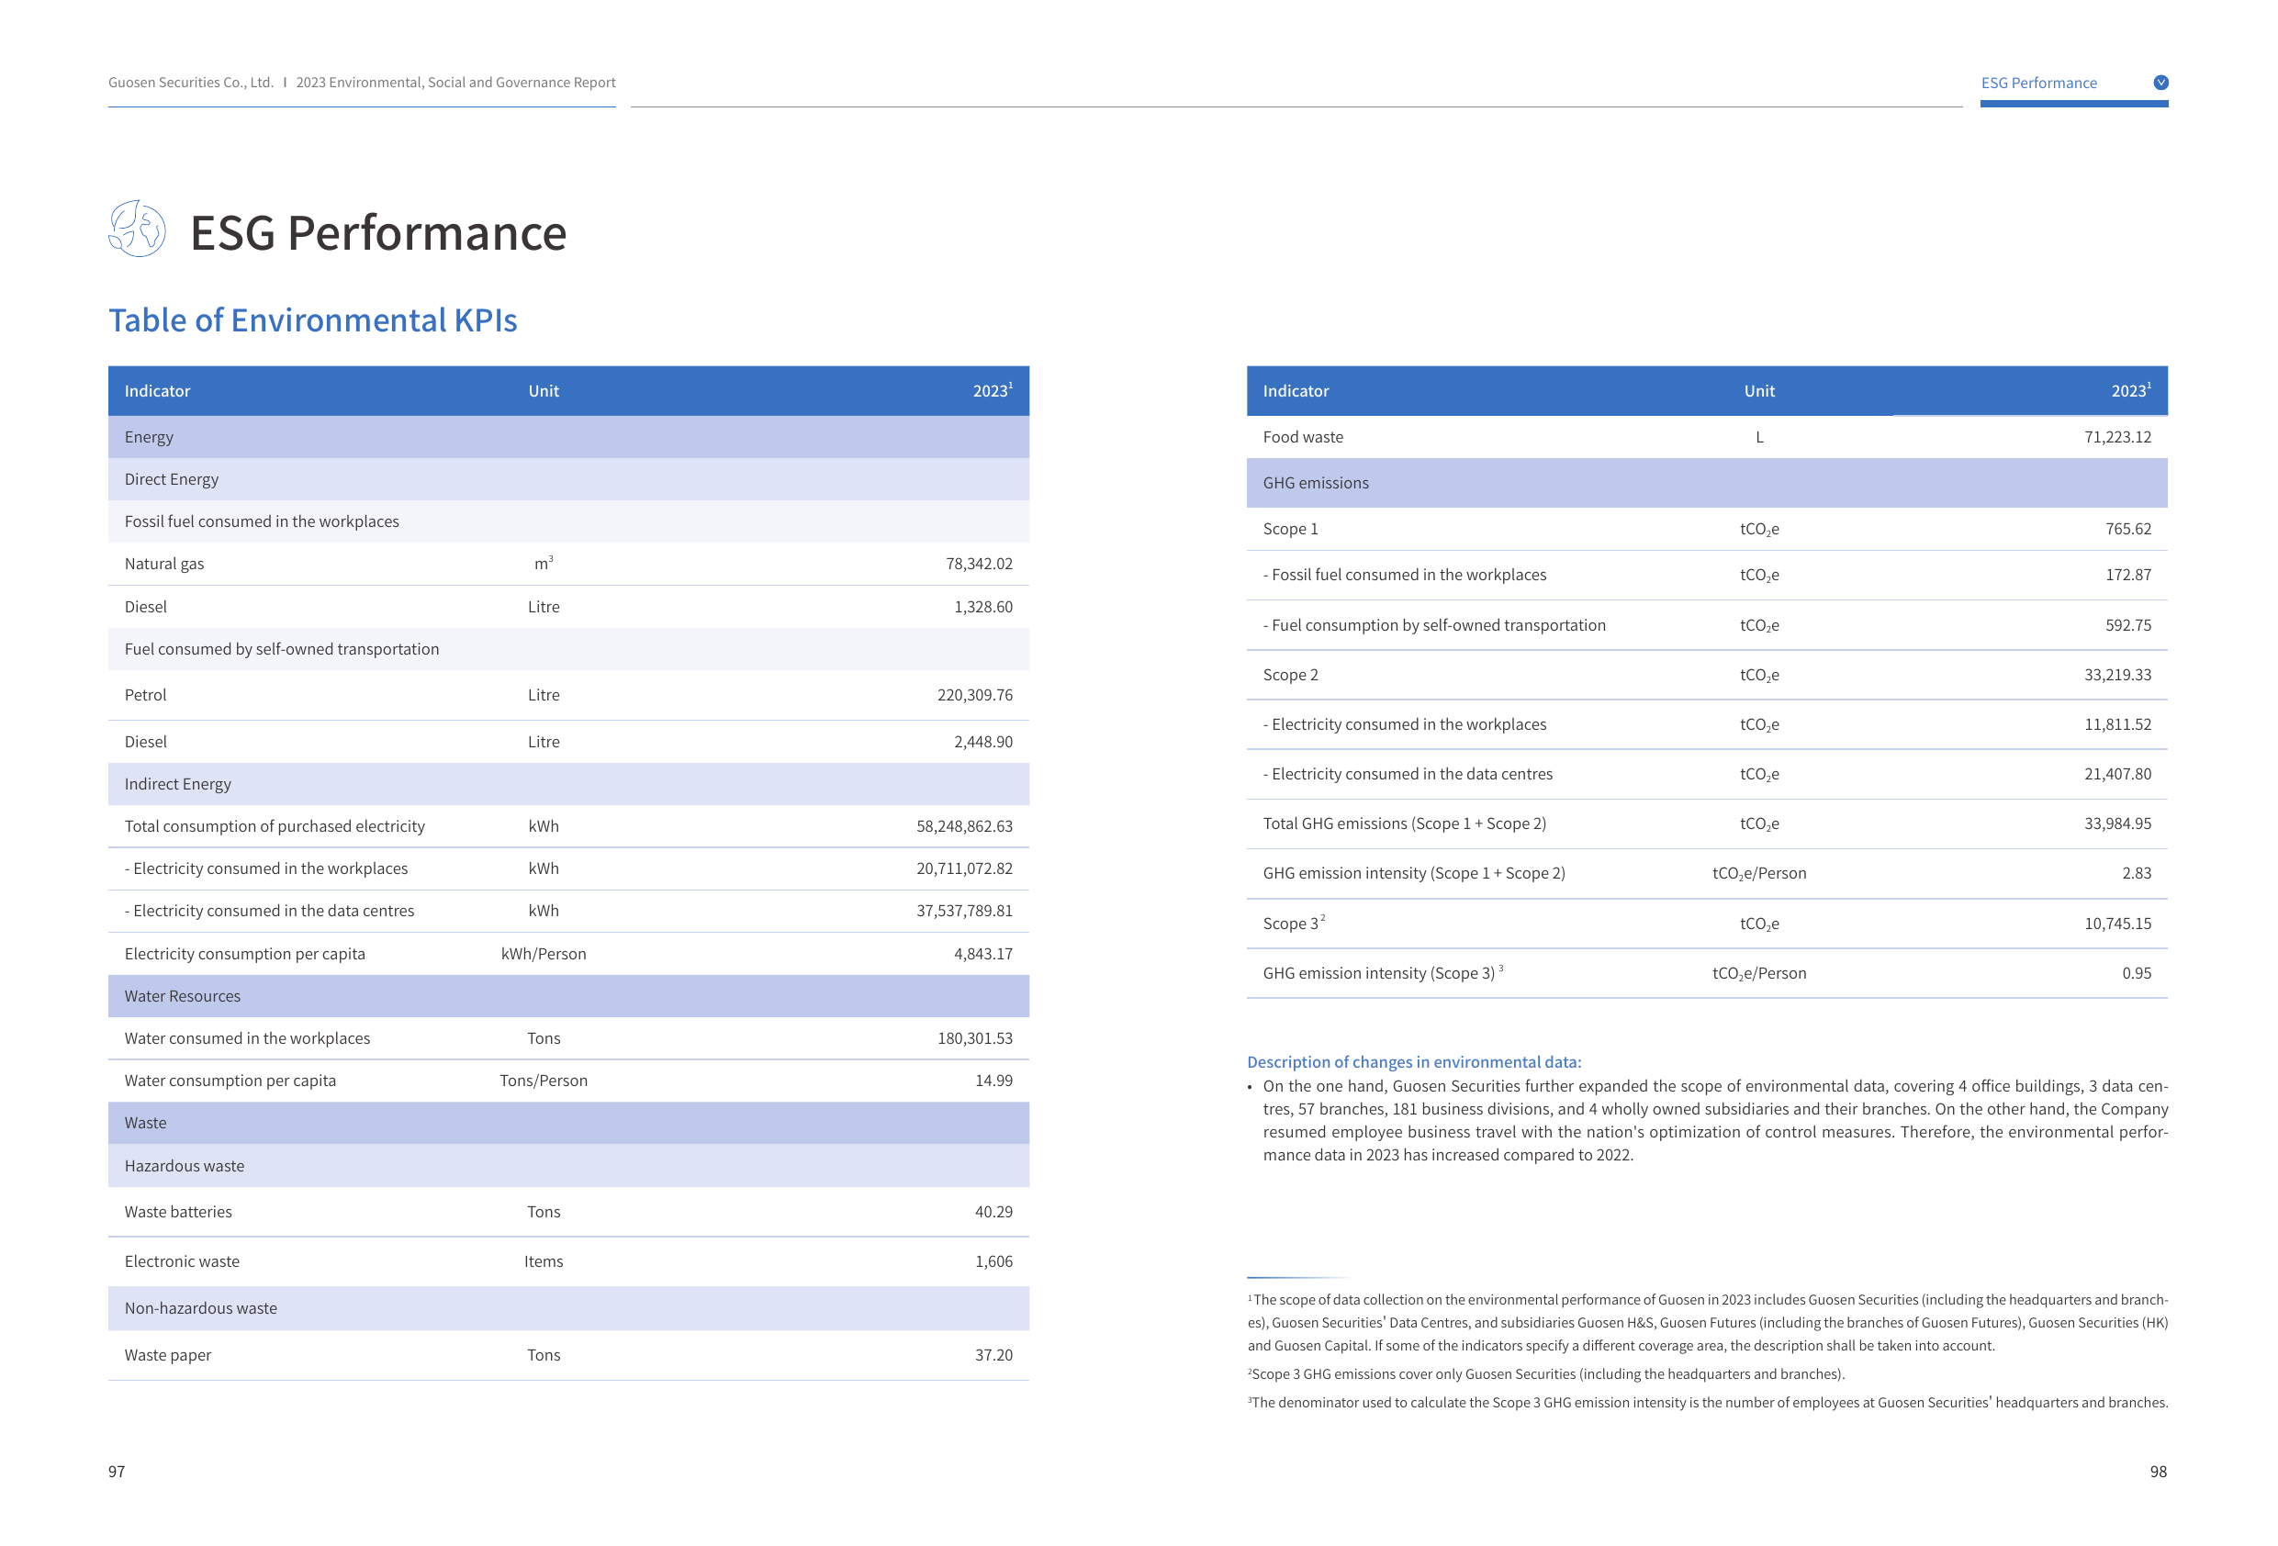This screenshot has height=1546, width=2278.
Task: Click the globe leaf icon beside ESG Performance title
Action: pyautogui.click(x=136, y=230)
